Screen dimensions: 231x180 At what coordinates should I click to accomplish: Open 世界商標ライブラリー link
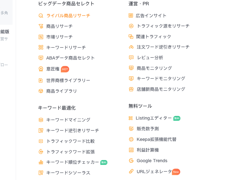[68, 80]
